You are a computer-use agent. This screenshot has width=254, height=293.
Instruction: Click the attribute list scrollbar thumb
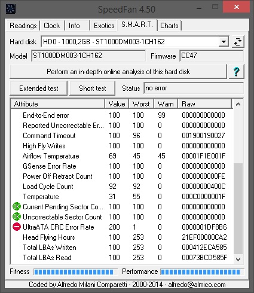[x=238, y=209]
